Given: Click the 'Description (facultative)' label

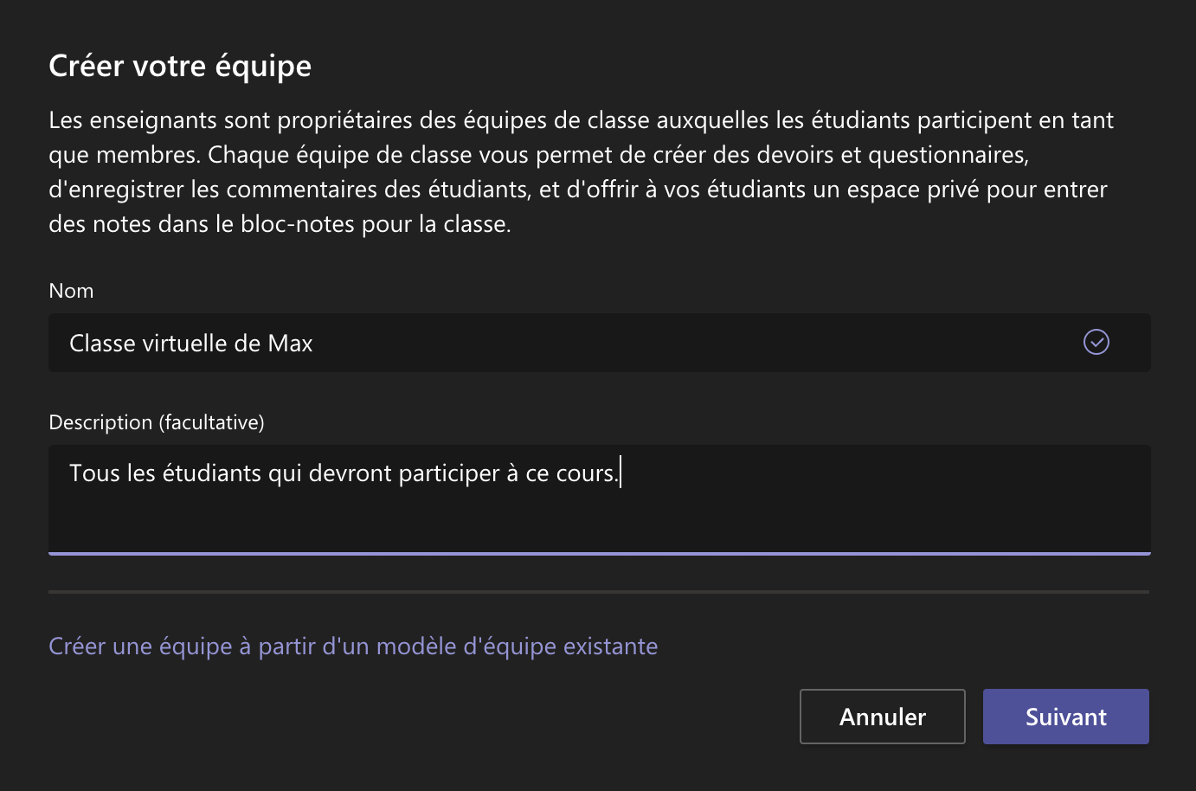Looking at the screenshot, I should tap(157, 422).
